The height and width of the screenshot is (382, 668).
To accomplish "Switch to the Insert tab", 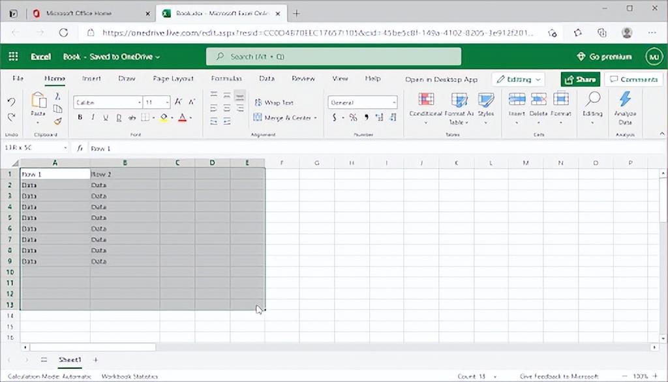I will click(91, 78).
